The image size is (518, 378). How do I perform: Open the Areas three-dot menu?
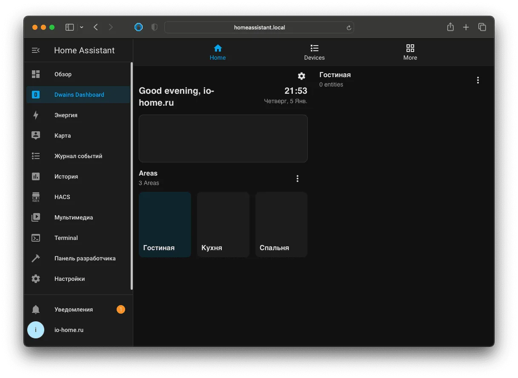298,179
